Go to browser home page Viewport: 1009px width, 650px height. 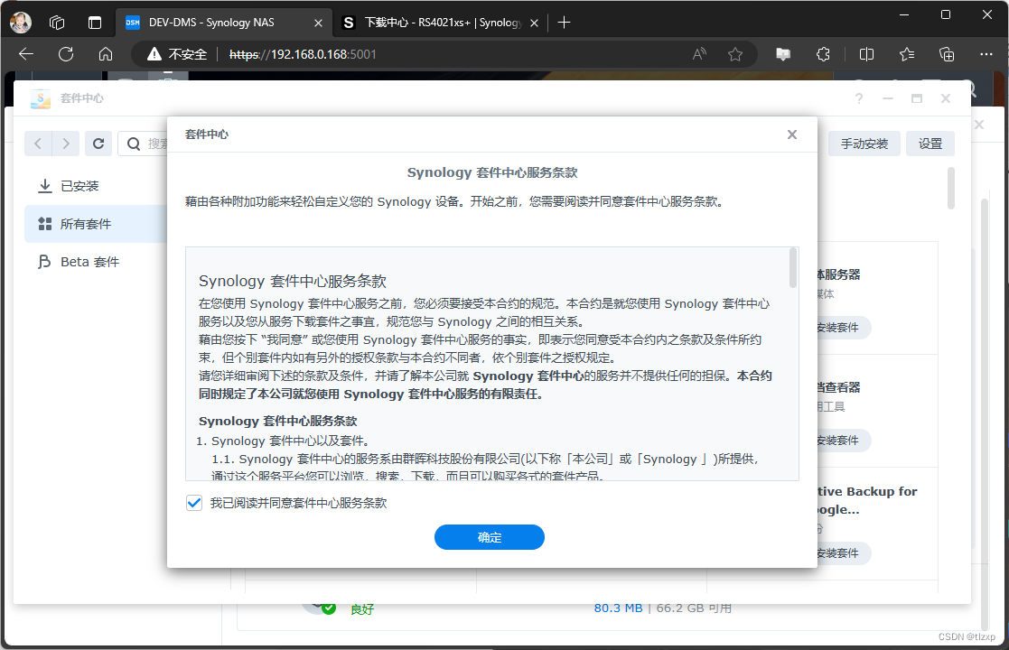click(x=106, y=55)
